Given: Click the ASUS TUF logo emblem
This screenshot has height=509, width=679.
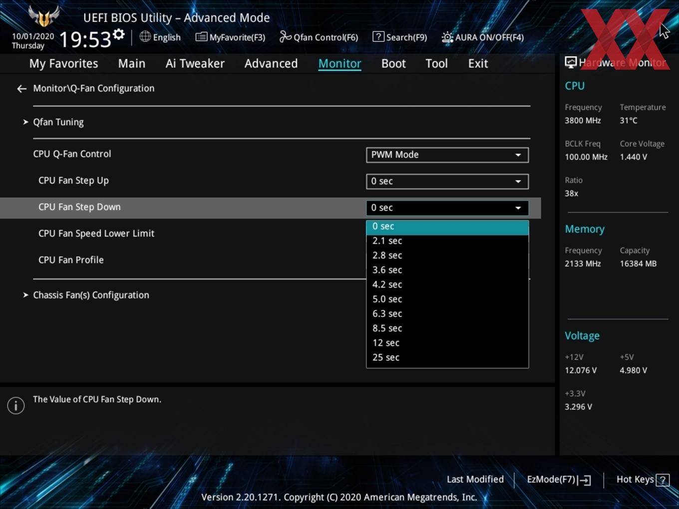Looking at the screenshot, I should point(44,16).
